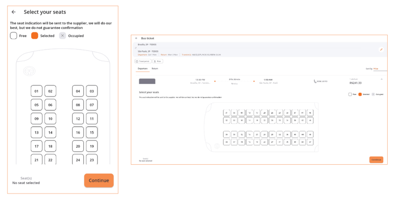The image size is (393, 207).
Task: Open the Sort by Price dropdown
Action: 375,69
